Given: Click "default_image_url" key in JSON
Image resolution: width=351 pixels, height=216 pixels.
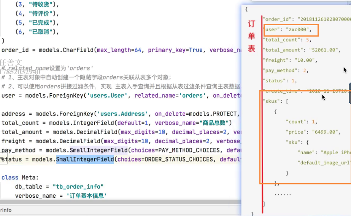Looking at the screenshot, I should click(x=324, y=163).
